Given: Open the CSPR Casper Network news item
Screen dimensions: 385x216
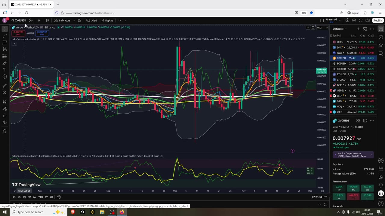Looking at the screenshot, I should [x=353, y=155].
